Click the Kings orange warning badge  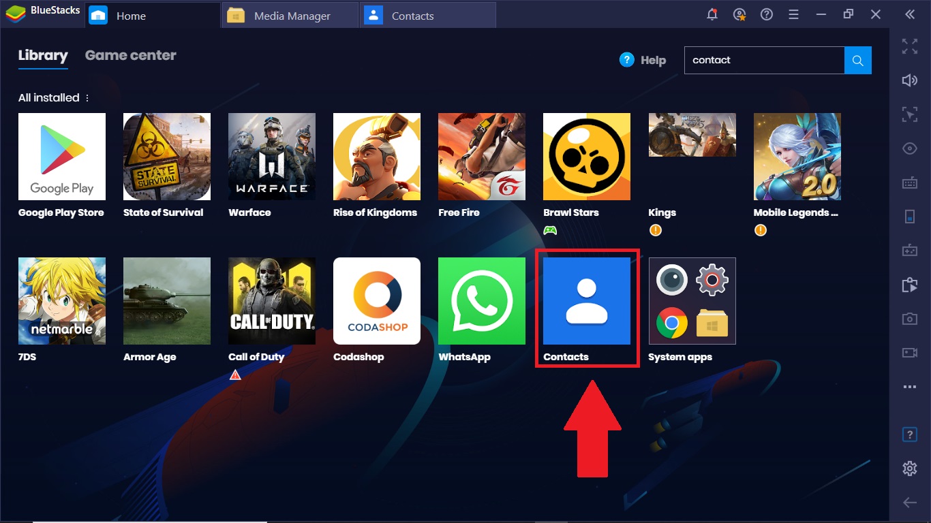pos(655,230)
